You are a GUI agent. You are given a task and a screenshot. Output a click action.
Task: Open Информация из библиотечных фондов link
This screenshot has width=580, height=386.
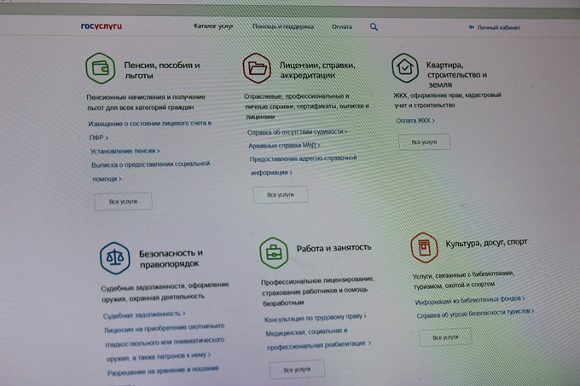coord(470,300)
